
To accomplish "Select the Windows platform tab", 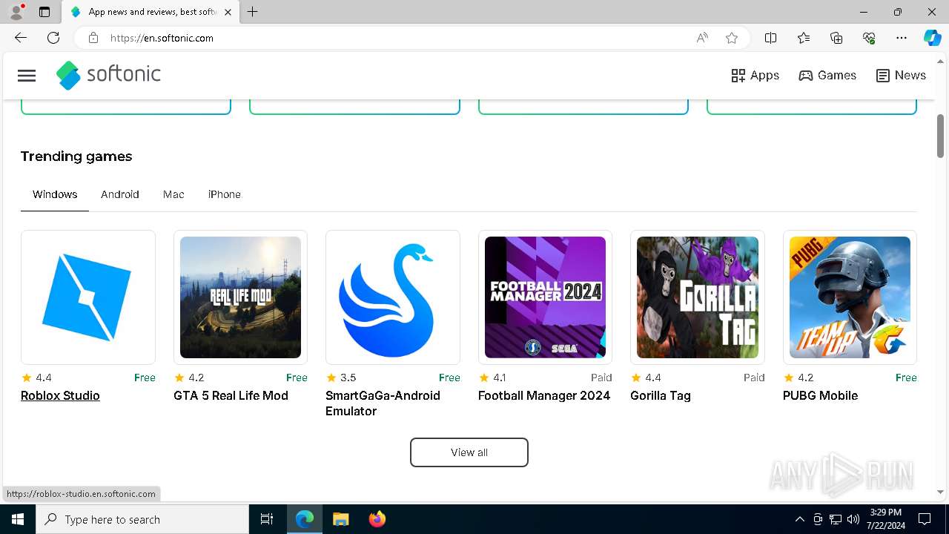I will 55,194.
